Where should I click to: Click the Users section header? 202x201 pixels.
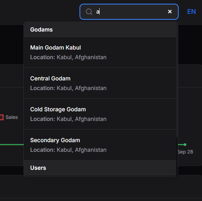[38, 168]
